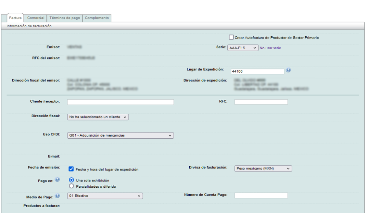366x213 pixels.
Task: Expand the Dirección fiscal dropdown
Action: coord(98,117)
